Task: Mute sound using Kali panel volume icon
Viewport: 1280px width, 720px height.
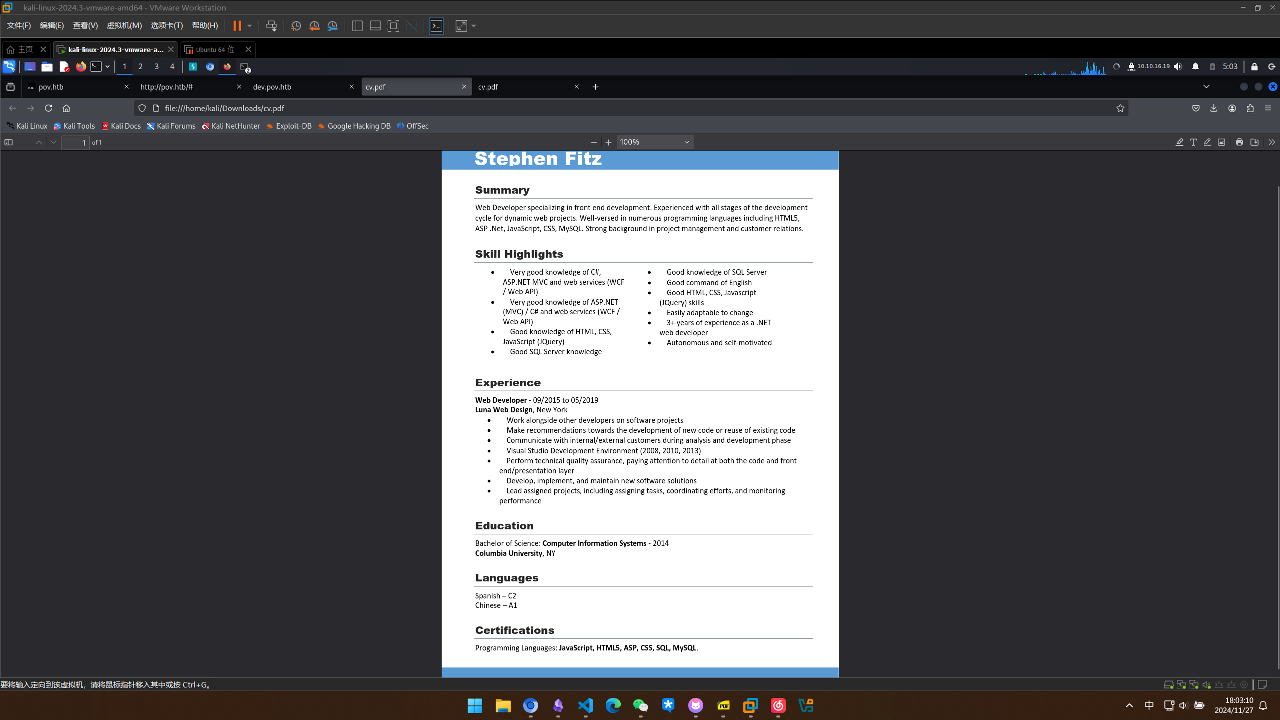Action: (1178, 67)
